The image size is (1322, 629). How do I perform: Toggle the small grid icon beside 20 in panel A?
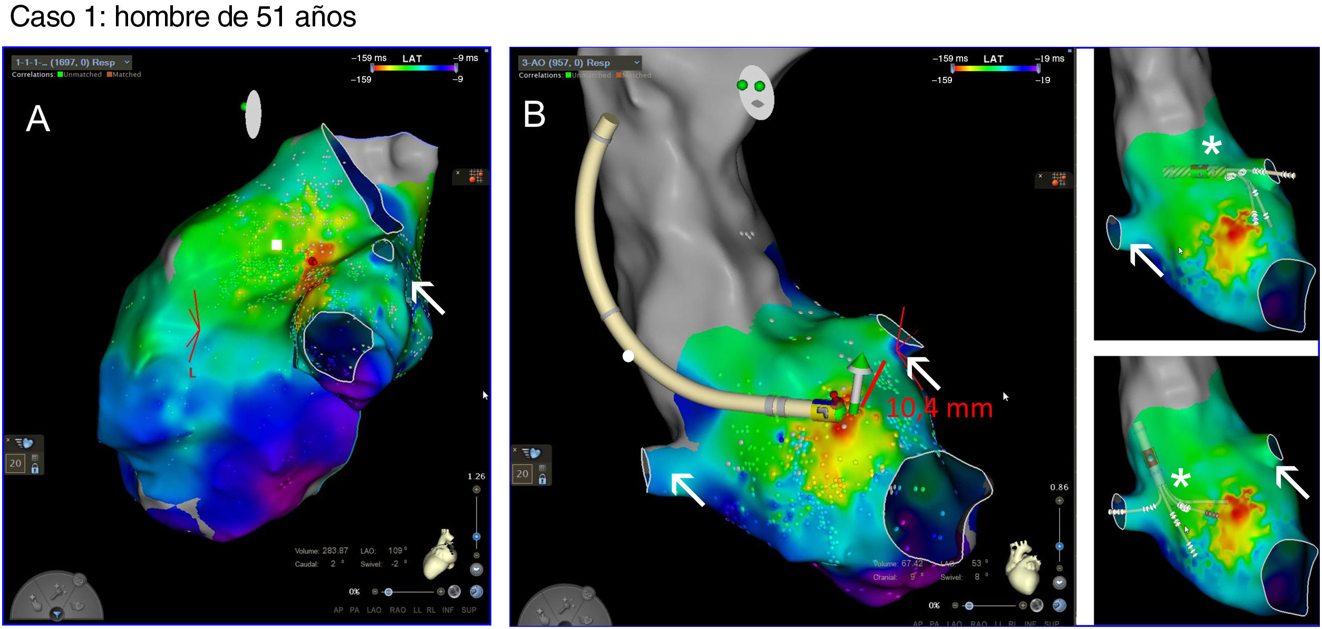pos(35,457)
